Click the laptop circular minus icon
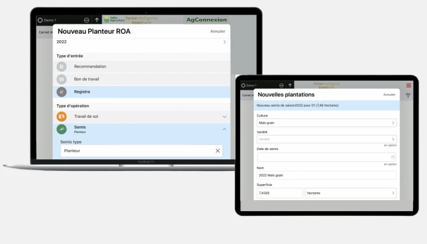The width and height of the screenshot is (427, 244). pos(87,20)
